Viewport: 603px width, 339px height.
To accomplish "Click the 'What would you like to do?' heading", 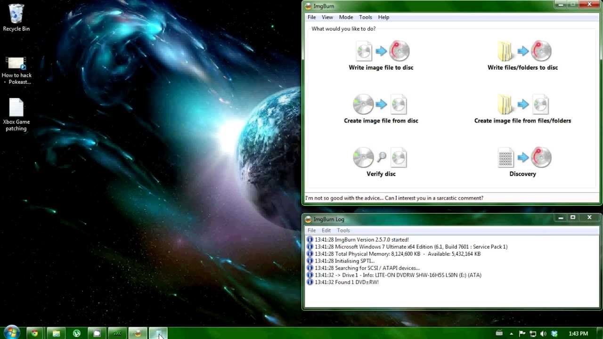I will (x=343, y=29).
